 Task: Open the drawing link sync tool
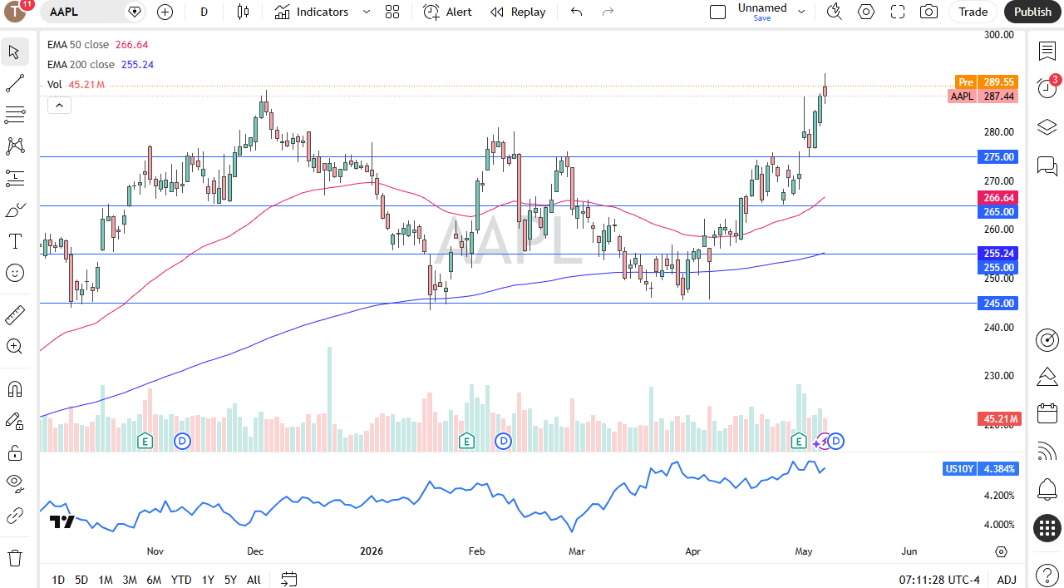15,516
